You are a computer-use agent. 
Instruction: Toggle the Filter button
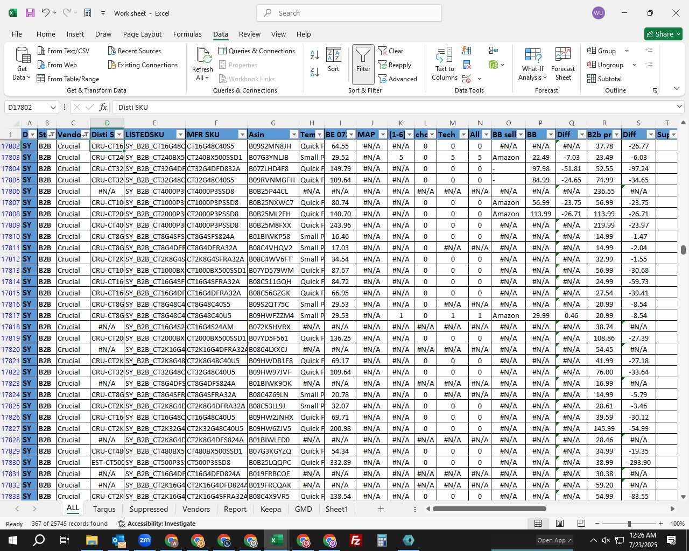click(x=363, y=65)
